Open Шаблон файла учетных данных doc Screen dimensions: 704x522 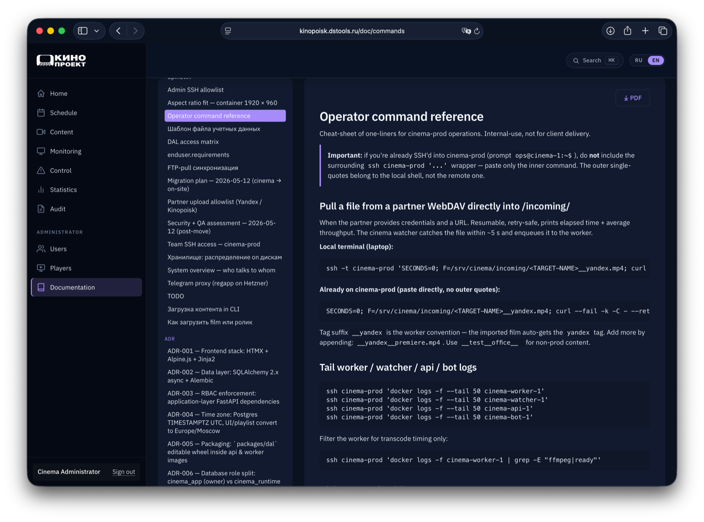click(x=225, y=129)
